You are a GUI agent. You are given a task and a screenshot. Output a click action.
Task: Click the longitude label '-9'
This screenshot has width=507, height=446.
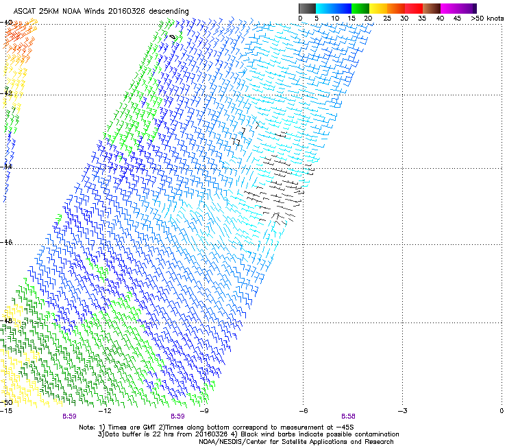coord(204,411)
